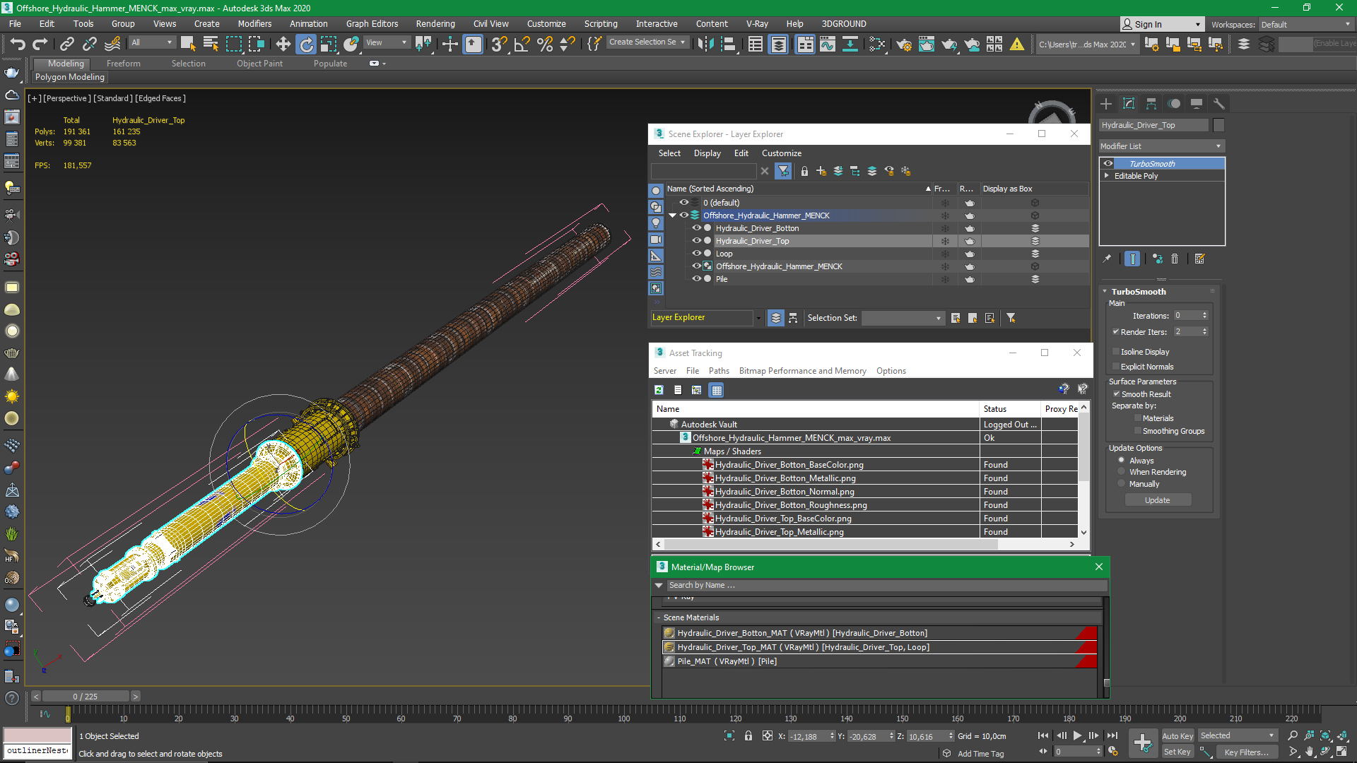The height and width of the screenshot is (763, 1357).
Task: Open the Modifiers menu
Action: 254,24
